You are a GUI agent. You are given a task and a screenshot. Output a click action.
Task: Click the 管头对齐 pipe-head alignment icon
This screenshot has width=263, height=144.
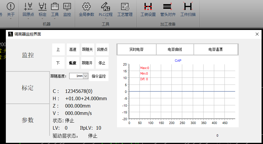168,7
